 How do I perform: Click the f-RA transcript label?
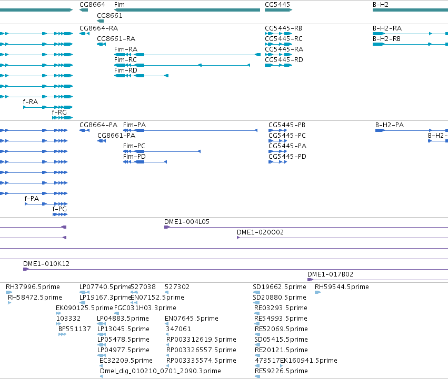[x=31, y=102]
